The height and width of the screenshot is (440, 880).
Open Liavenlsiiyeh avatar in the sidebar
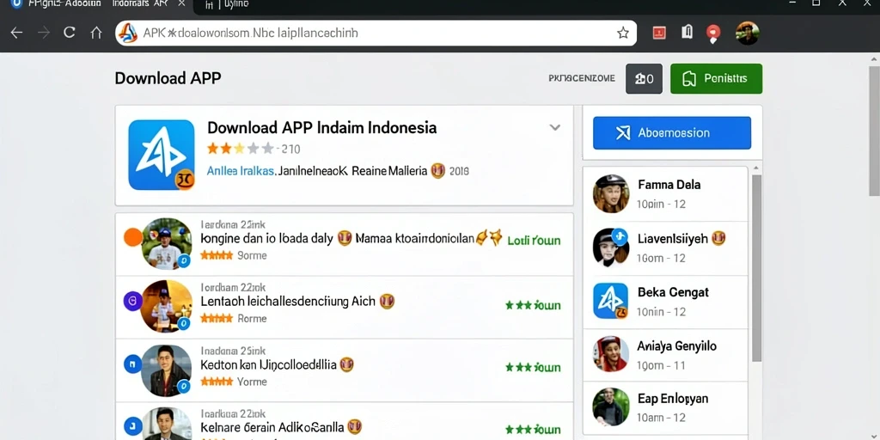611,247
